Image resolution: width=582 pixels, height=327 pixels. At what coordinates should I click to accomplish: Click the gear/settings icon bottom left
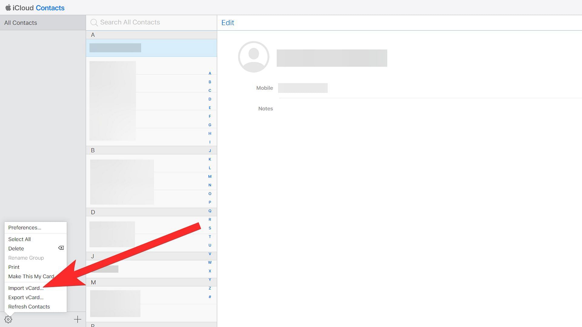coord(8,319)
